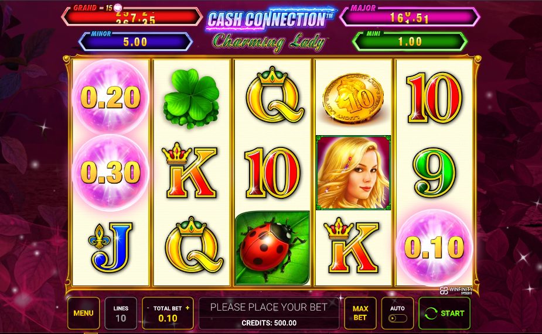
Task: Start the spin with Start button
Action: pyautogui.click(x=445, y=314)
